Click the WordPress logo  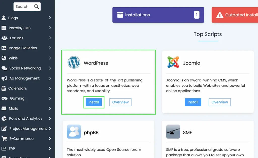click(x=74, y=62)
